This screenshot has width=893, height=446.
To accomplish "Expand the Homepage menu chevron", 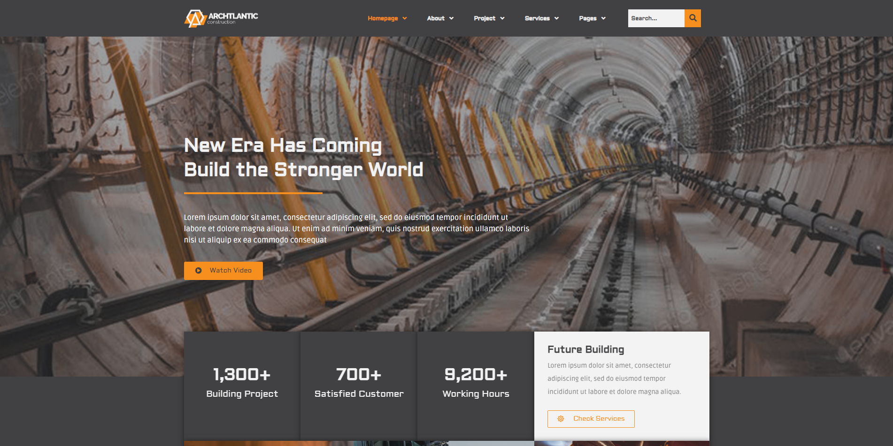I will (405, 18).
